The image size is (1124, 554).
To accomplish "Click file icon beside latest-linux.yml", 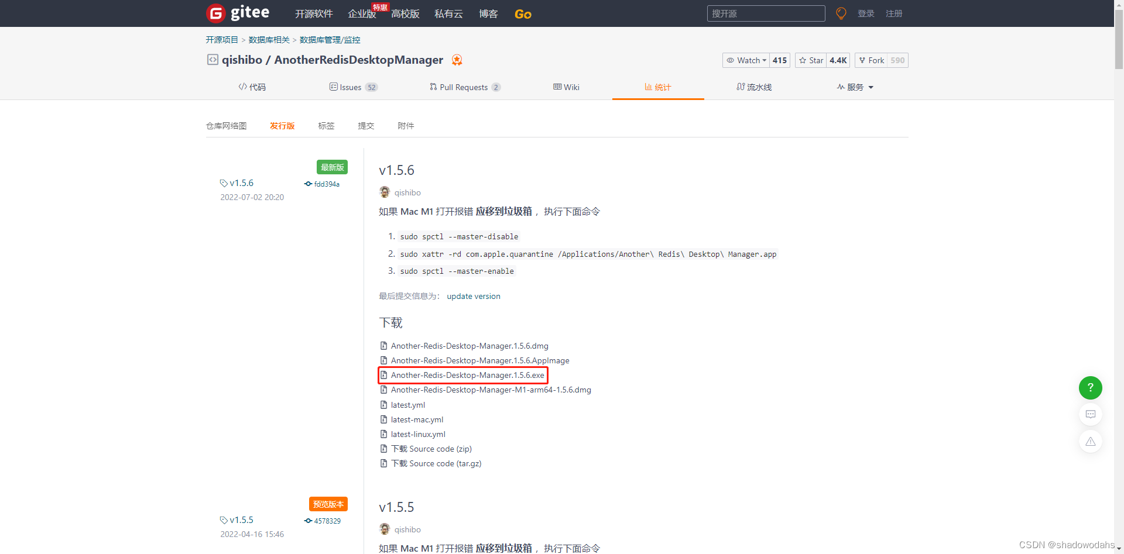I will pyautogui.click(x=384, y=434).
